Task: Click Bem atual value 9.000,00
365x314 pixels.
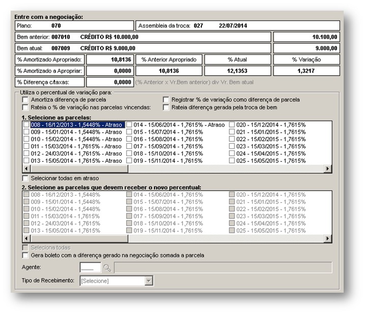Action: (x=326, y=48)
